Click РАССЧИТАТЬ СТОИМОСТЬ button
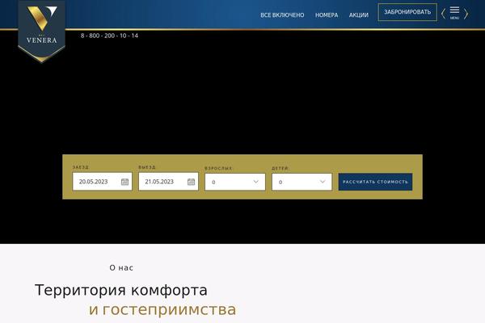 (375, 182)
